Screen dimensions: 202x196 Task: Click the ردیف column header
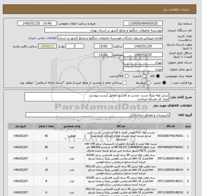pyautogui.click(x=188, y=126)
